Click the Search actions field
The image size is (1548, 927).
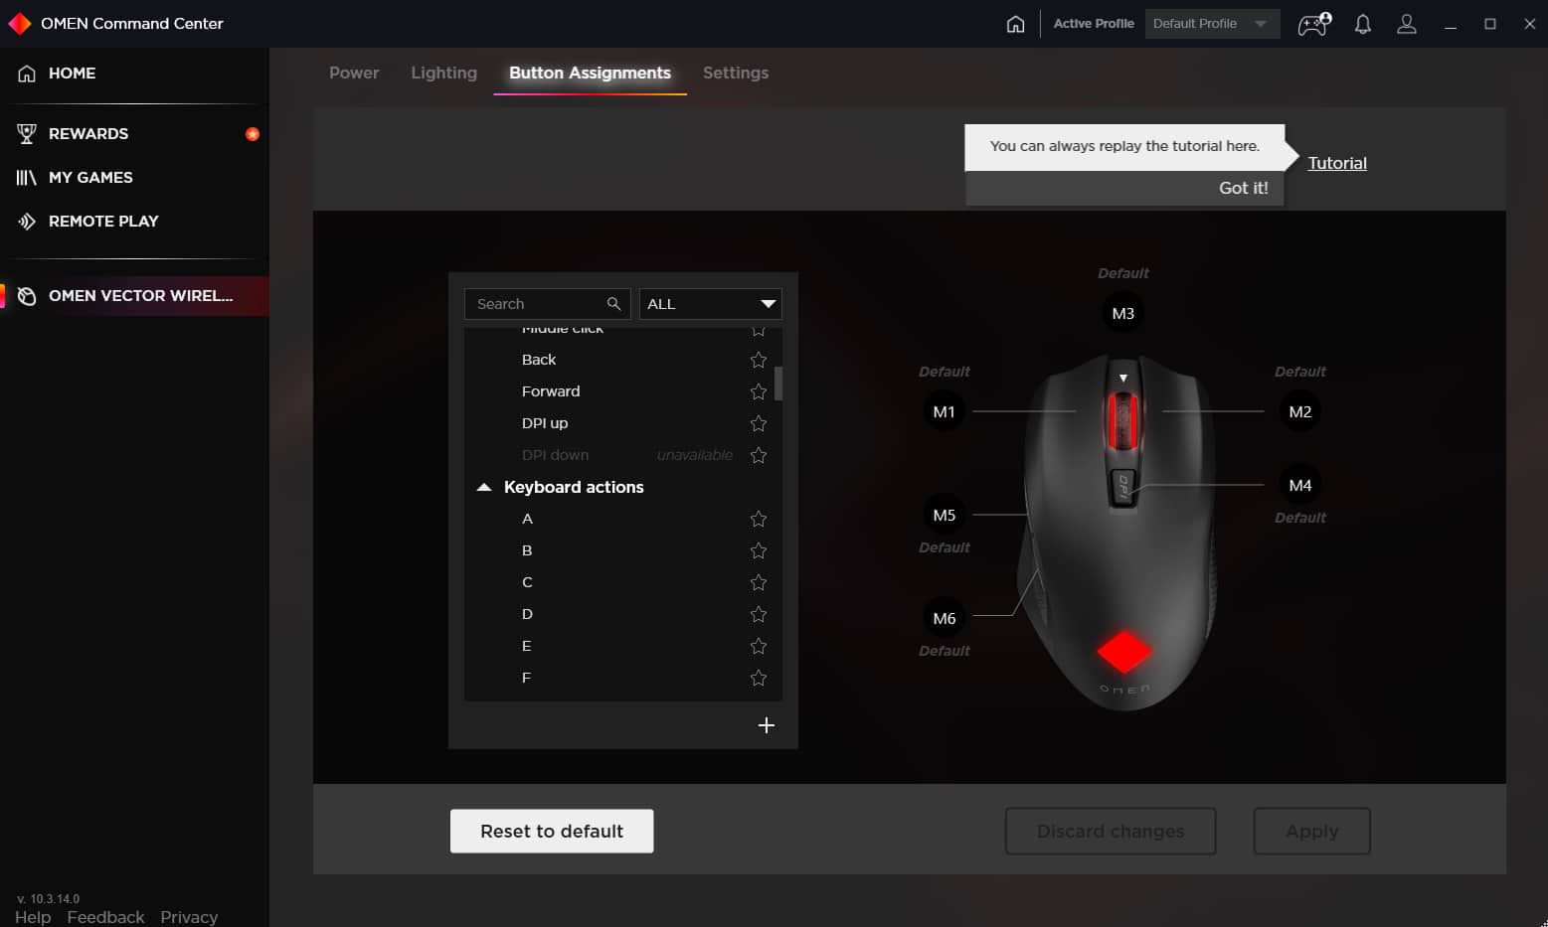pos(539,304)
